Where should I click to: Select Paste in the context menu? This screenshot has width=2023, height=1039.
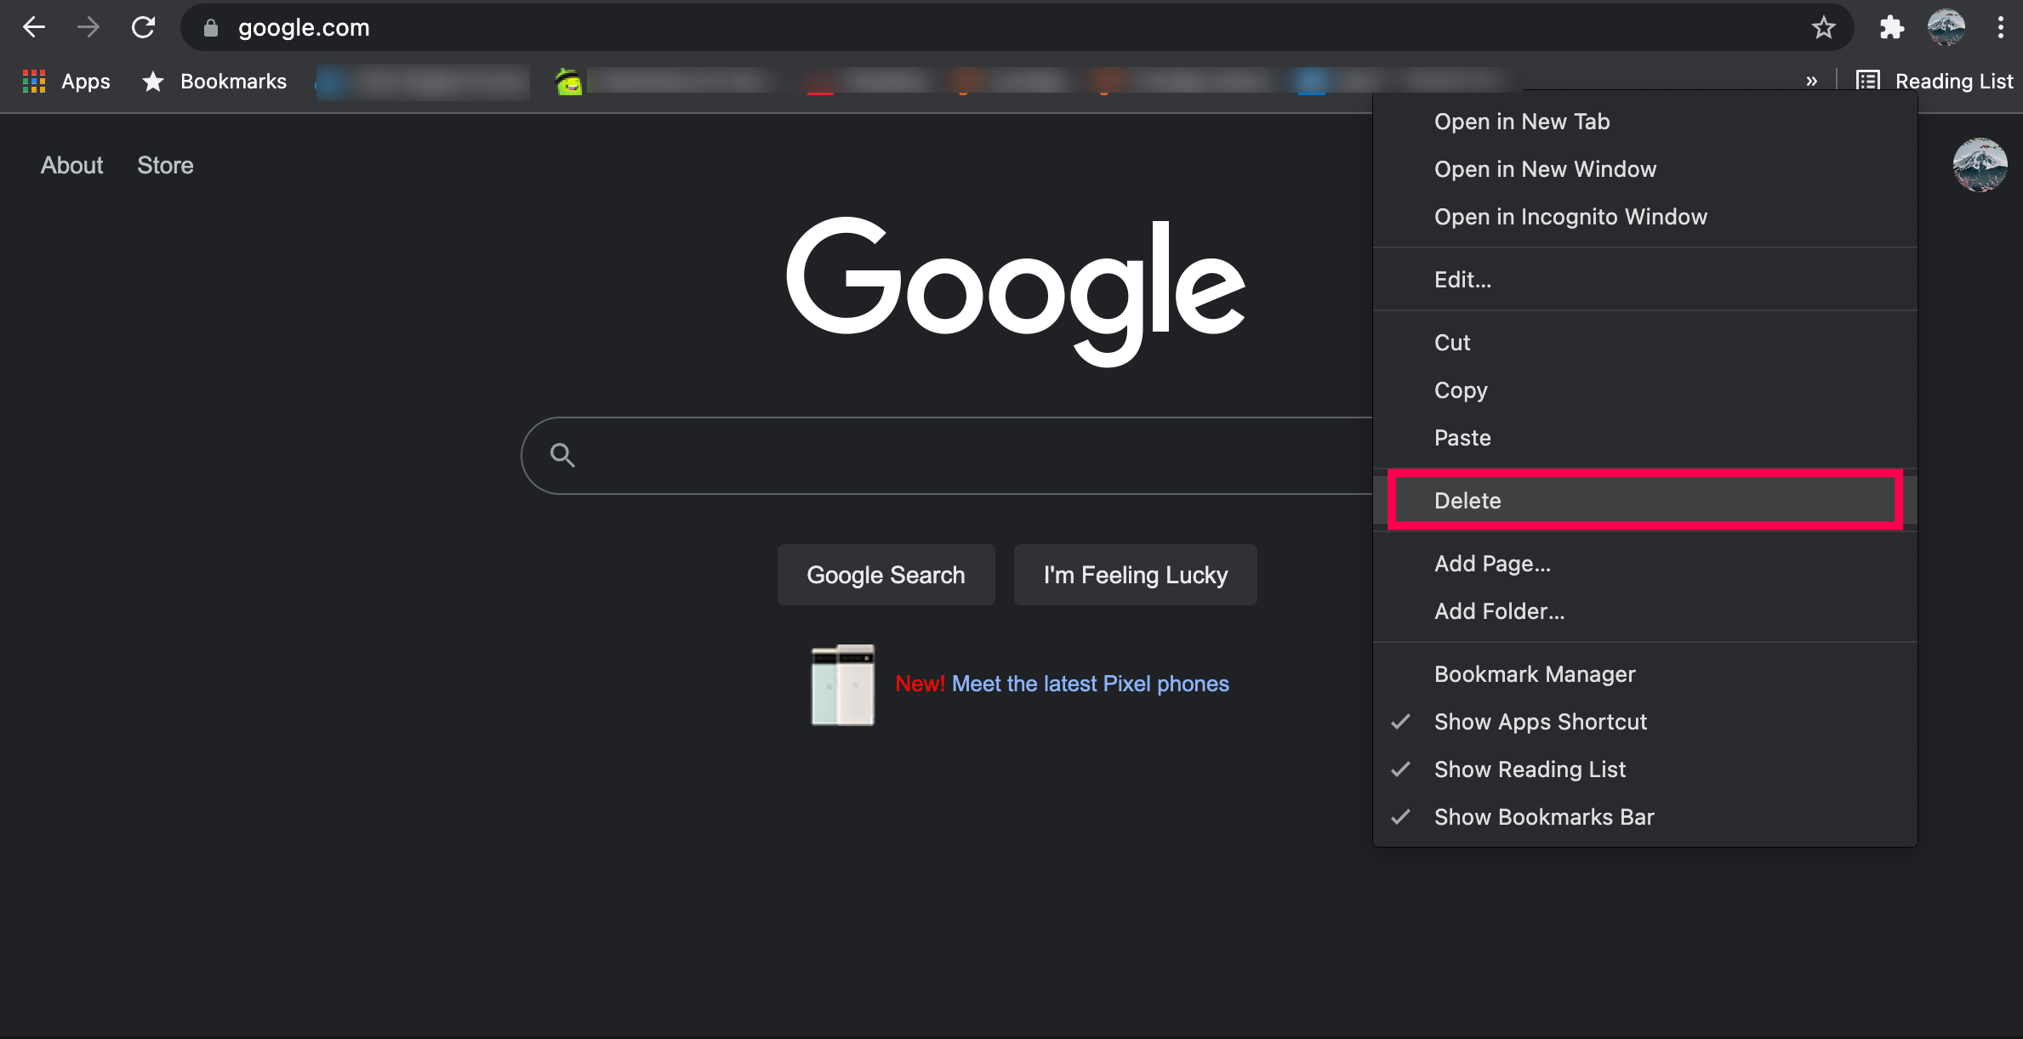pyautogui.click(x=1644, y=438)
